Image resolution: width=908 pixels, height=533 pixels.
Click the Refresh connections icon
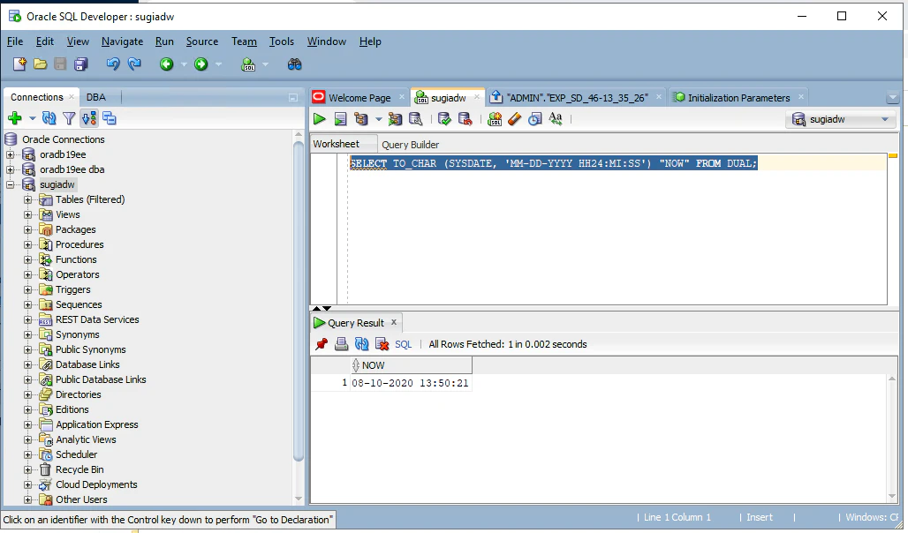(x=49, y=118)
